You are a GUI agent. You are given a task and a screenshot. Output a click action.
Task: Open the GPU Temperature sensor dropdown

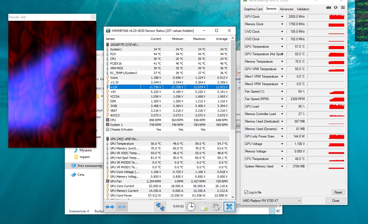tap(282, 47)
